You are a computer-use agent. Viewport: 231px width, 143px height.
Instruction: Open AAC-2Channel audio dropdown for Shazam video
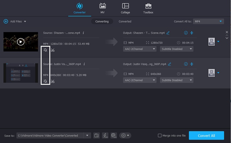[140, 49]
